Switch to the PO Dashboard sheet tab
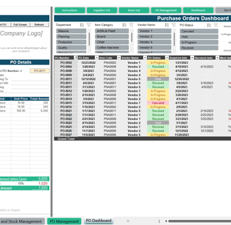The width and height of the screenshot is (231, 225). tap(99, 221)
